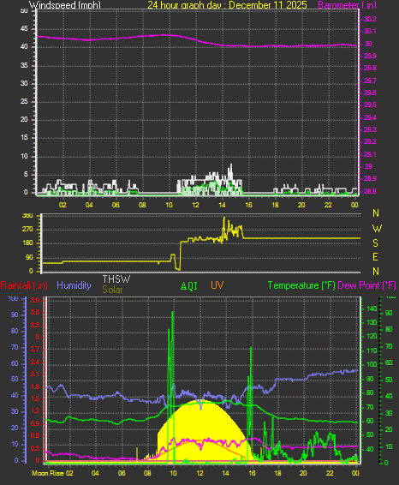Click the 24 hour graph day title
Screen dimensions: 399x485
pos(227,5)
